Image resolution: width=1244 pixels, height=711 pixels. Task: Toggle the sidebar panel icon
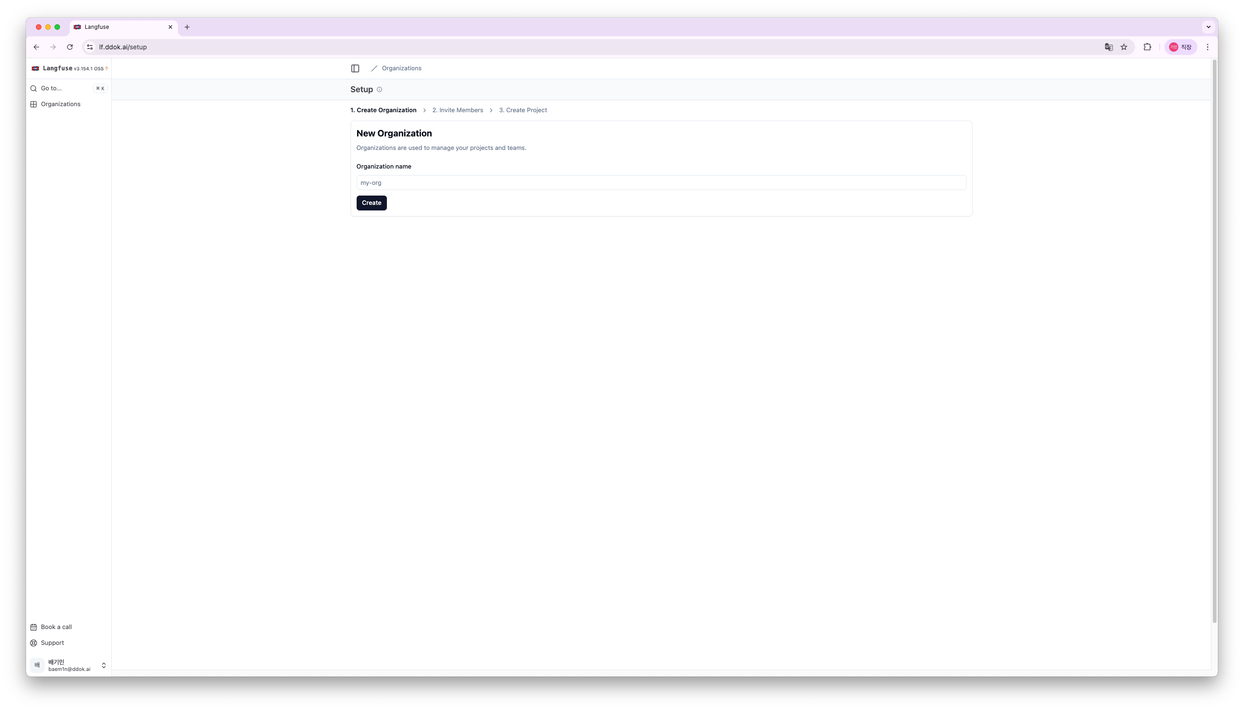click(x=355, y=68)
